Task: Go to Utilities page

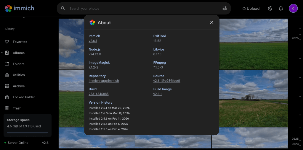Action: click(19, 75)
